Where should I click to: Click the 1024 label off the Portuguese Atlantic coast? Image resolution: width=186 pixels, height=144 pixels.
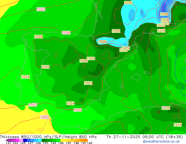(26, 77)
